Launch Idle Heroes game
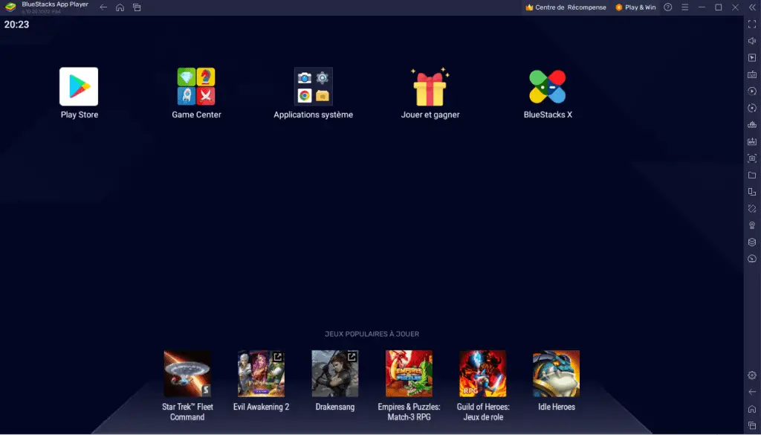Viewport: 761px width, 435px height. tap(556, 373)
